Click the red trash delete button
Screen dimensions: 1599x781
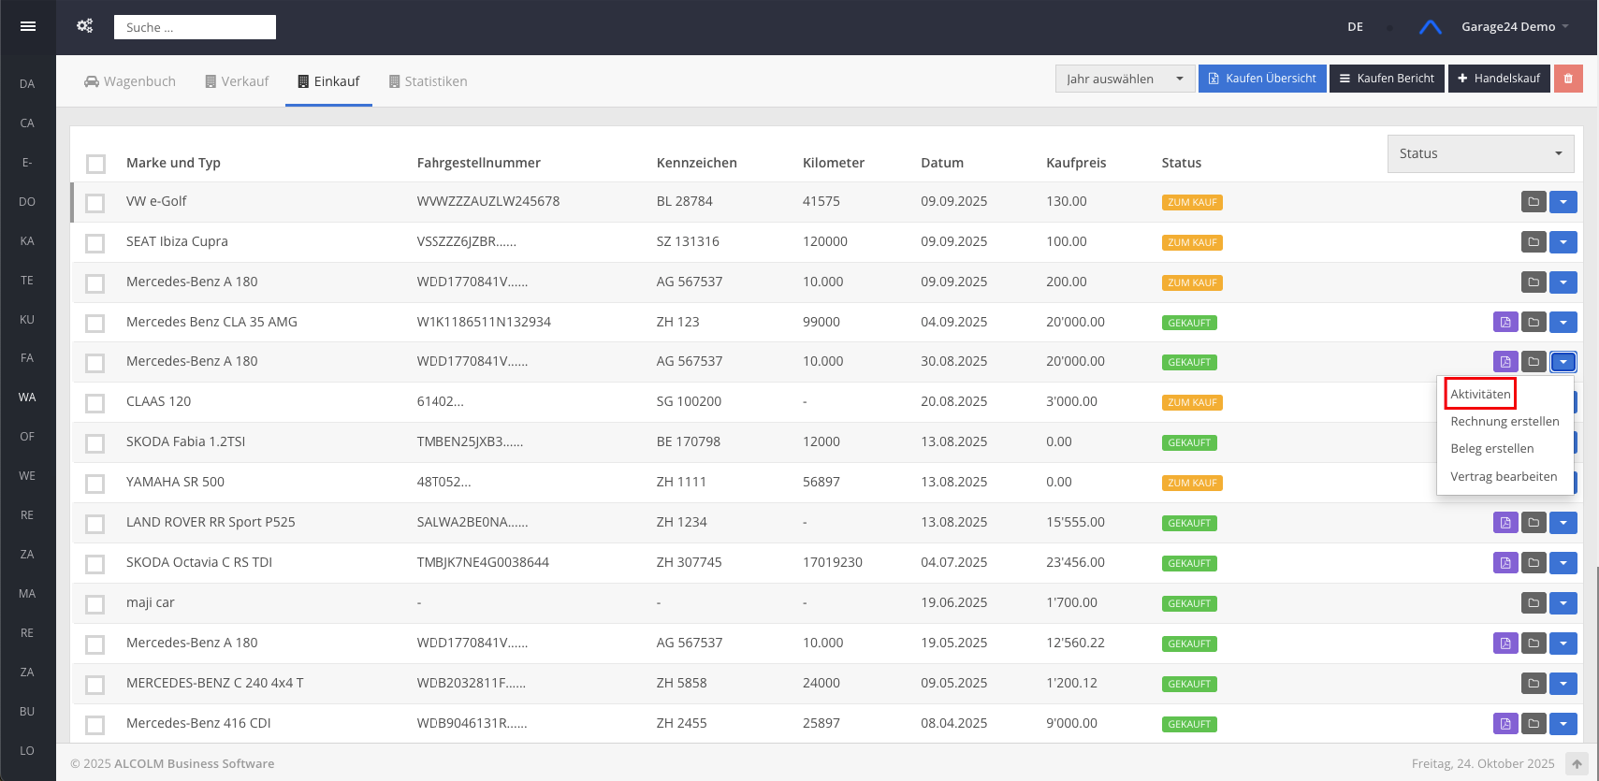[x=1568, y=79]
